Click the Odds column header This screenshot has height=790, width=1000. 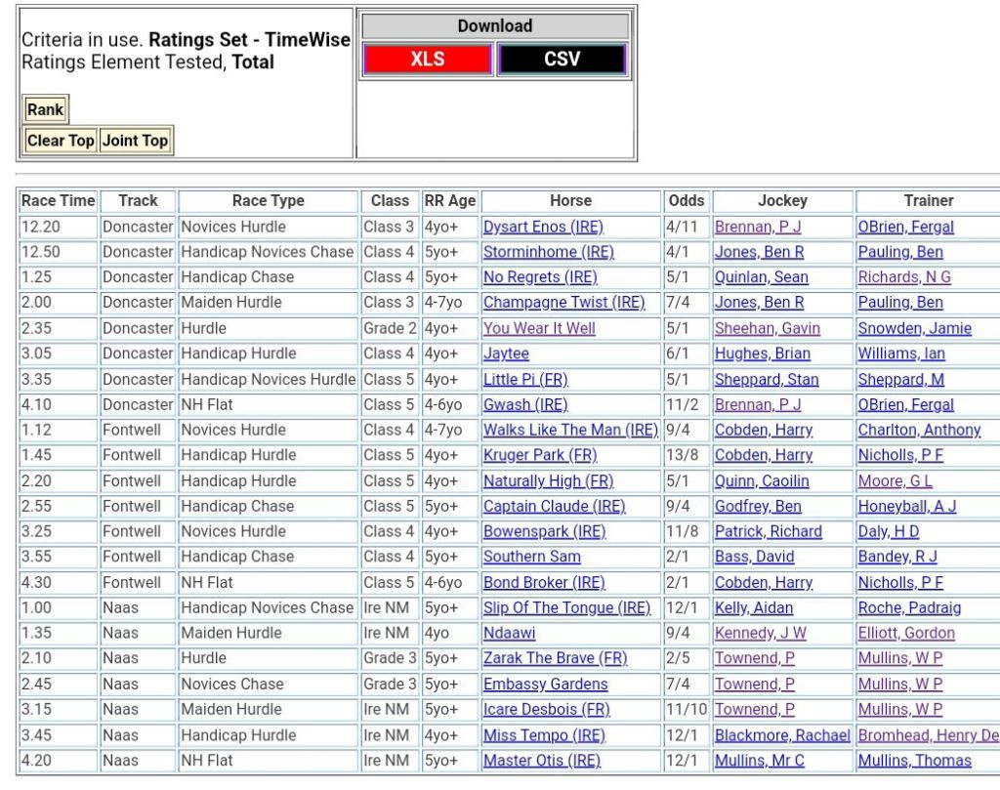pyautogui.click(x=686, y=200)
